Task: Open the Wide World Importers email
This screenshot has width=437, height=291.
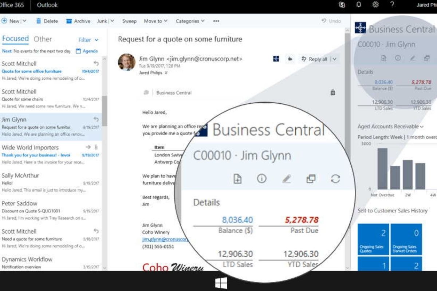Action: pos(51,155)
